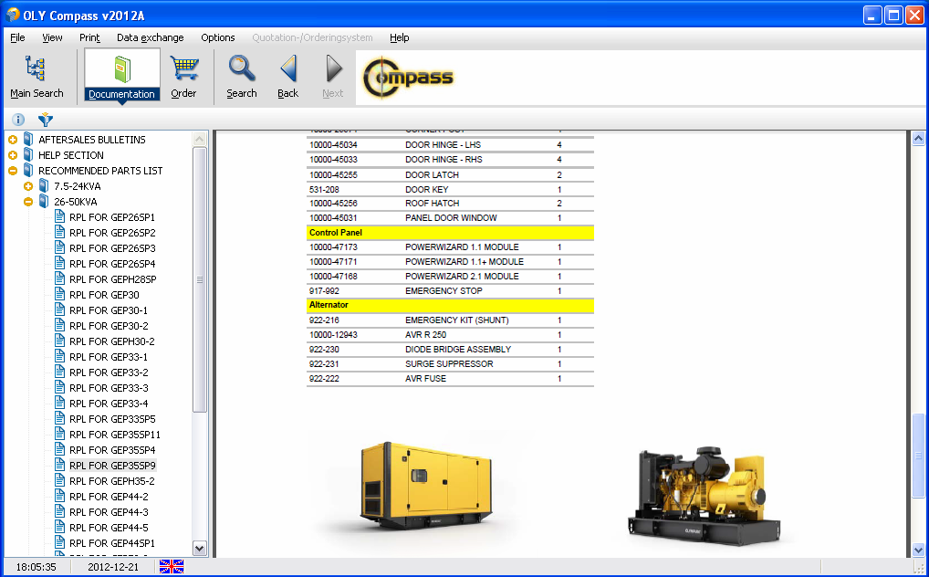The width and height of the screenshot is (929, 577).
Task: Click the document icon of RPL FOR GEP44SP1
Action: [59, 542]
